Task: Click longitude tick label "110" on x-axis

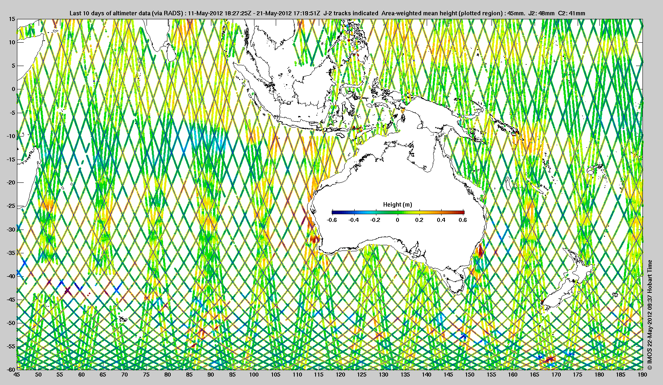Action: [x=297, y=375]
